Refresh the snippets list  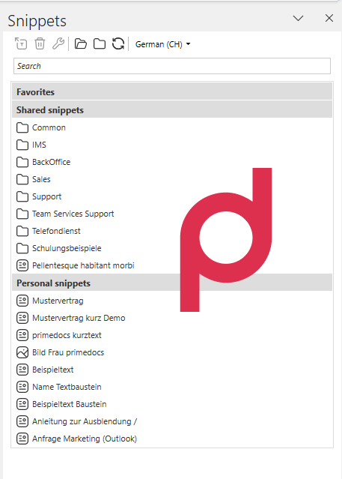118,43
